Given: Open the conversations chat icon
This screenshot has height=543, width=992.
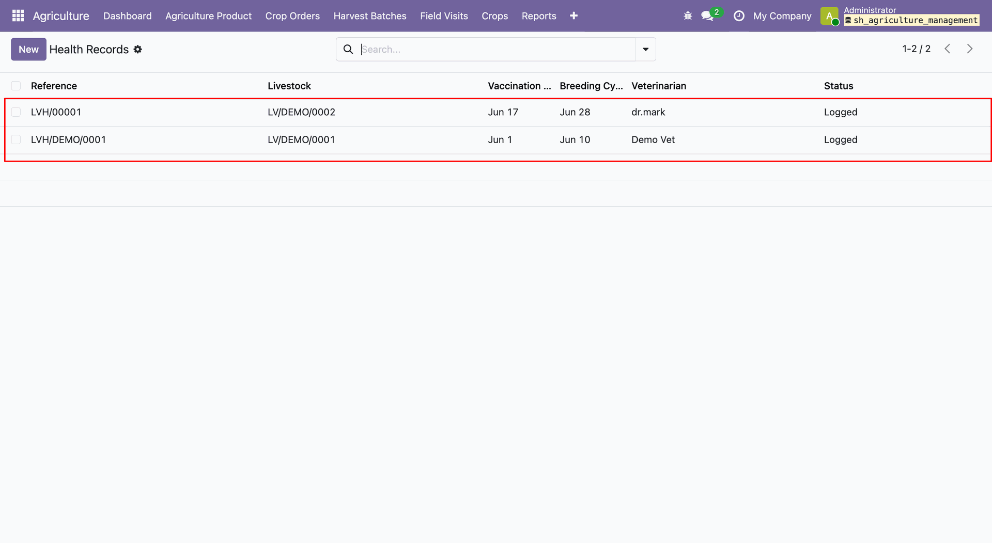Looking at the screenshot, I should (x=707, y=16).
